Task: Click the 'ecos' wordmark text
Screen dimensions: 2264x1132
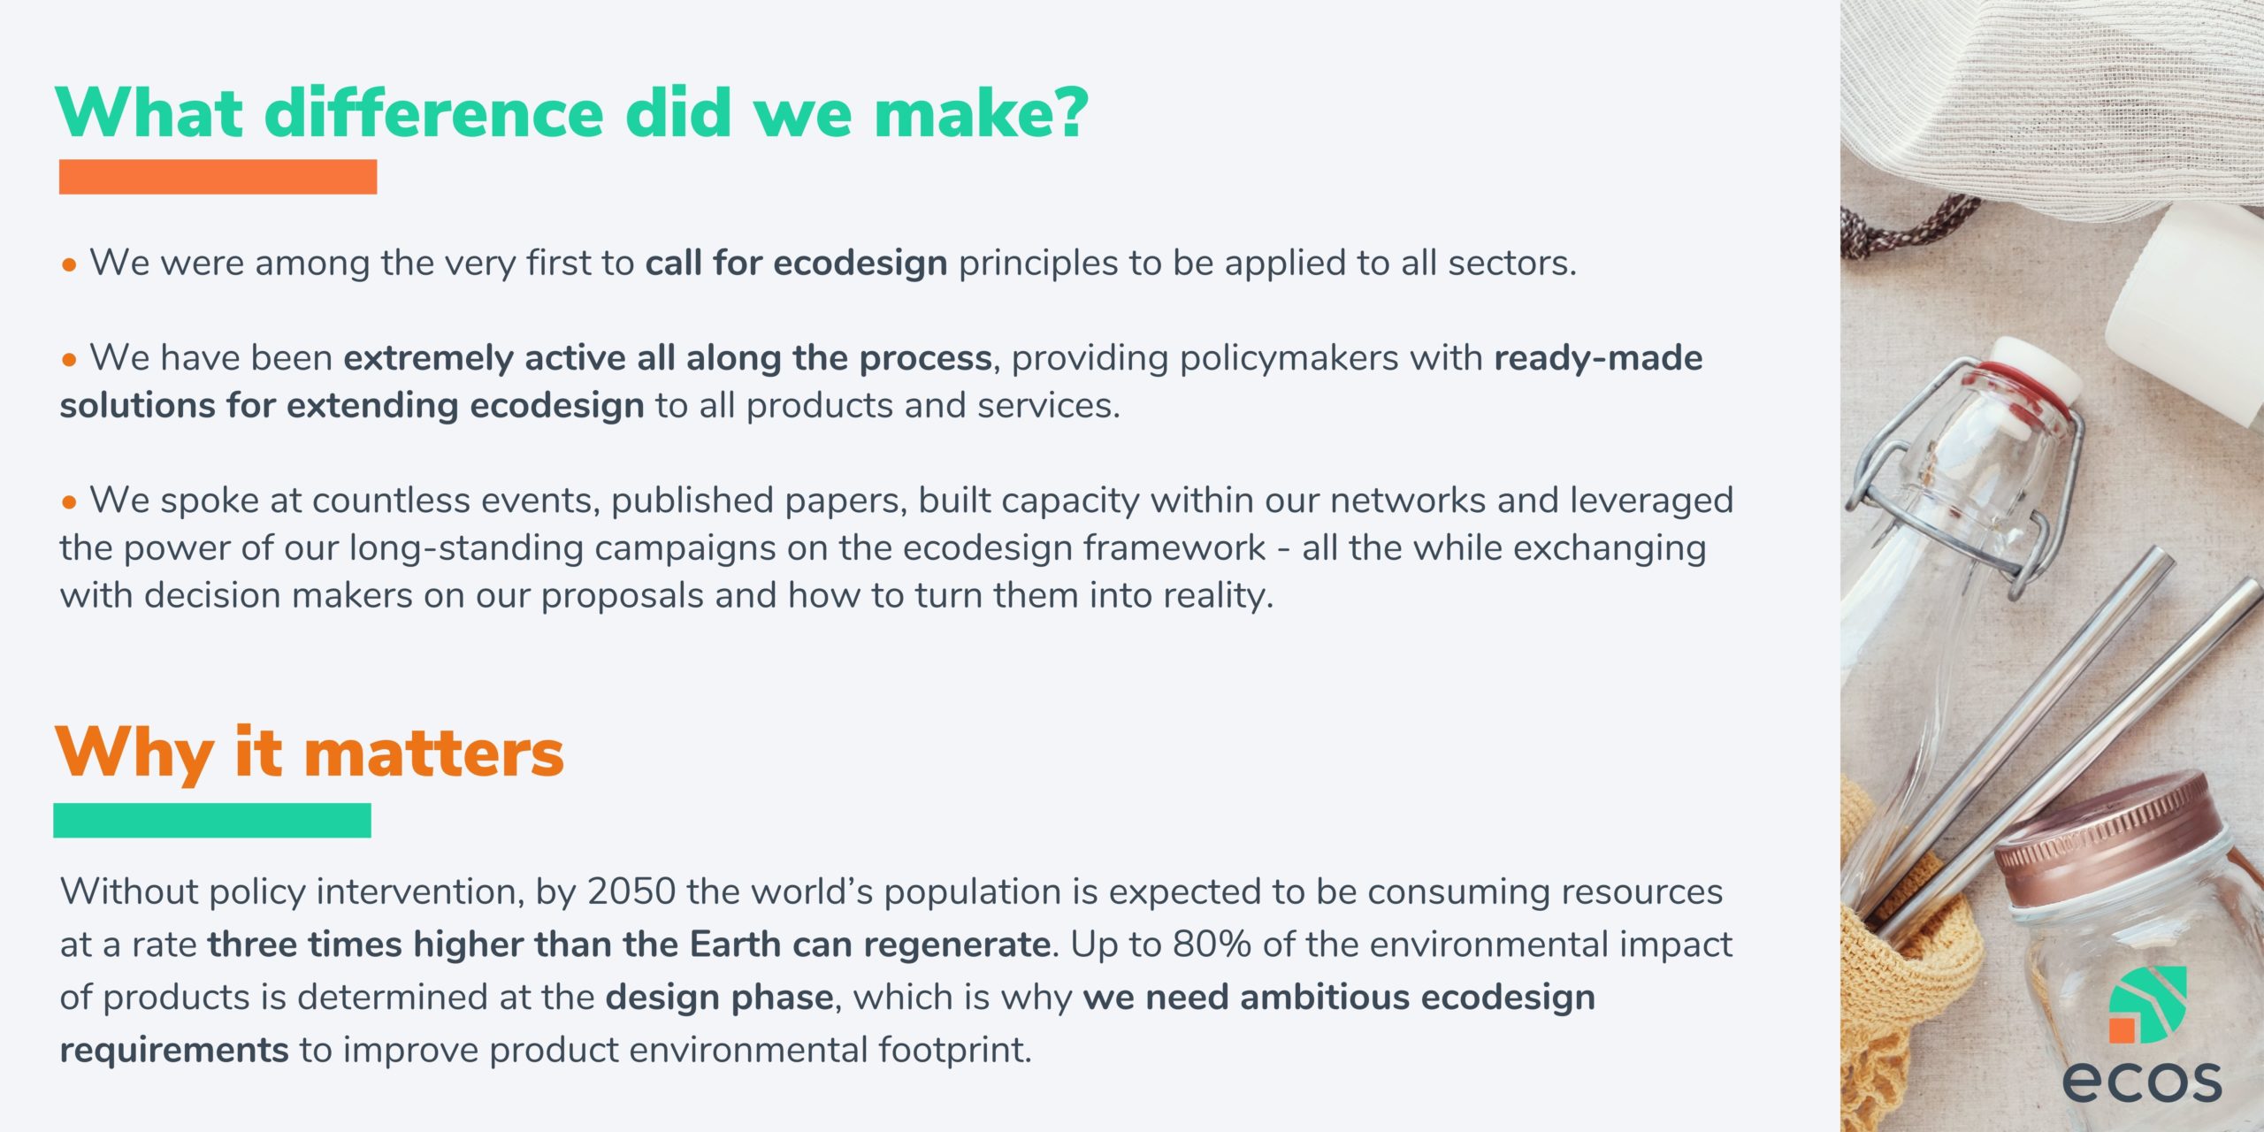Action: (2142, 1080)
